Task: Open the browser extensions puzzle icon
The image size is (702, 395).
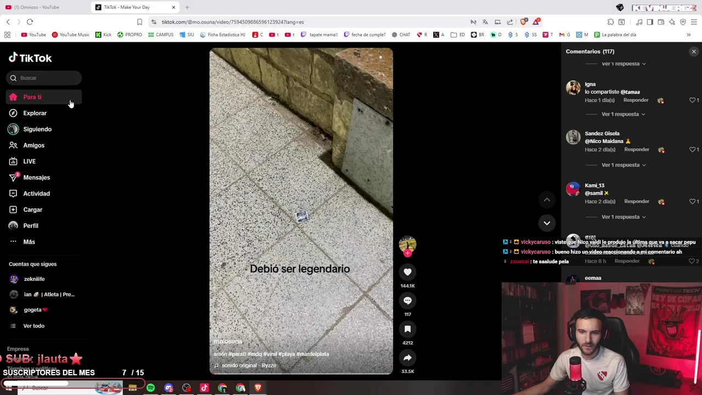Action: 610,22
